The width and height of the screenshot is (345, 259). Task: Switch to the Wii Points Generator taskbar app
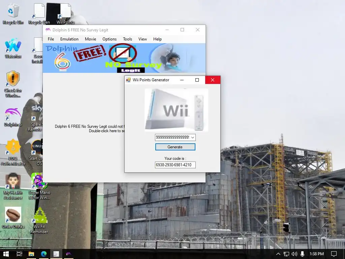[x=56, y=254]
